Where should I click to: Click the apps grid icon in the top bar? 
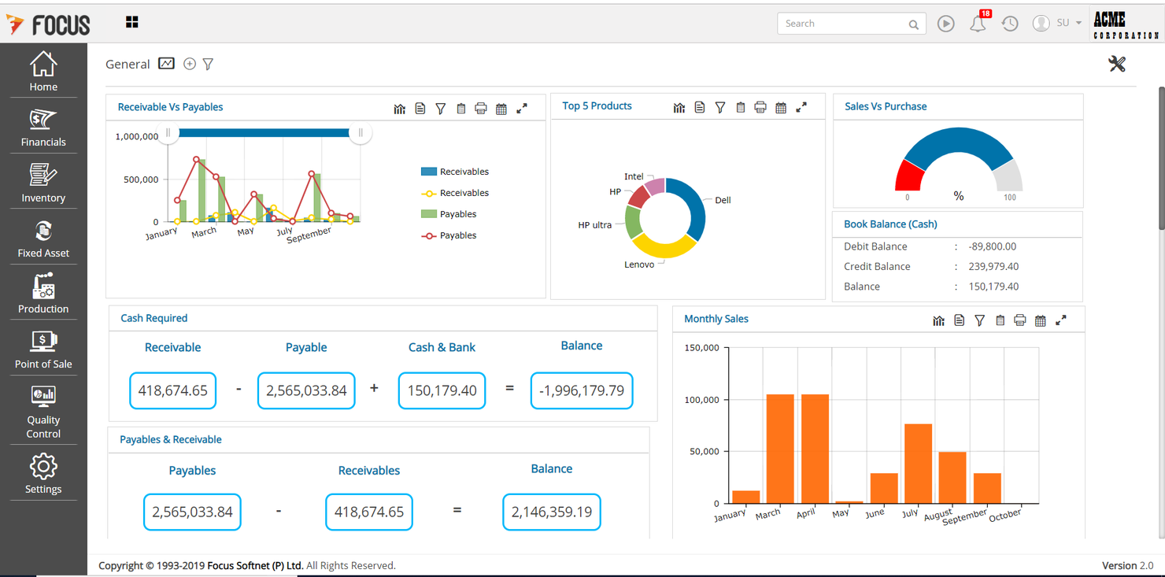[131, 22]
